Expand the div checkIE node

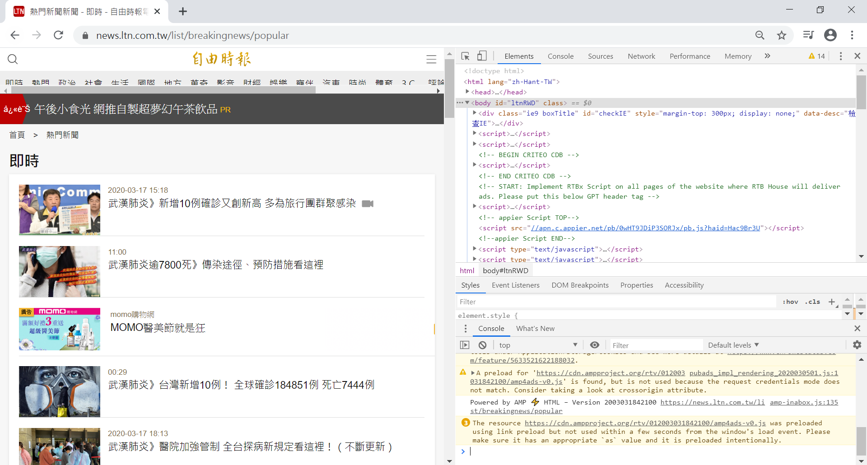[x=475, y=113]
